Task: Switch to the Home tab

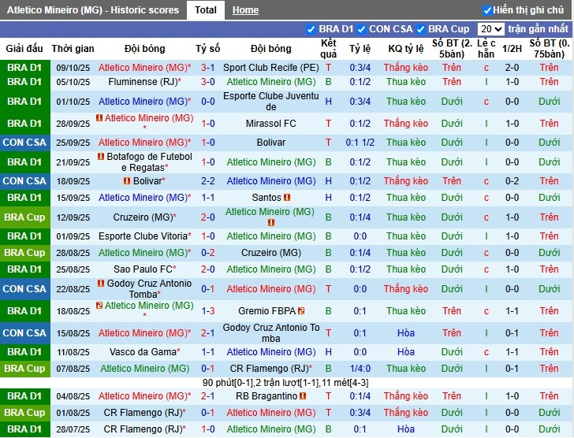Action: point(245,10)
